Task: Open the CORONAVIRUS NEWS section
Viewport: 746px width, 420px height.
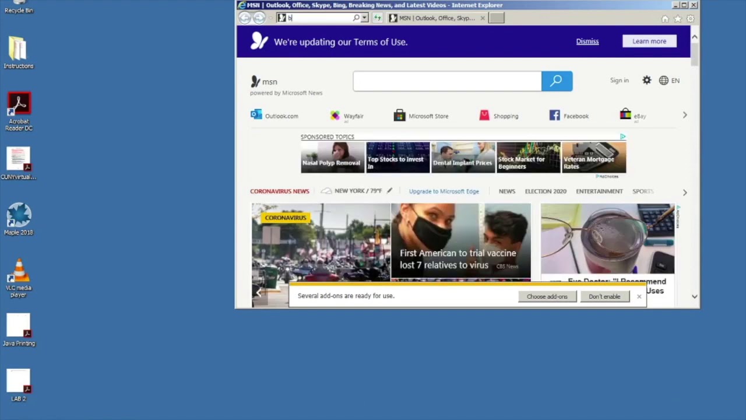Action: 279,191
